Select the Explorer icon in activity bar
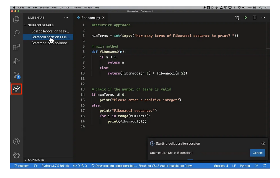The image size is (280, 178). click(16, 19)
